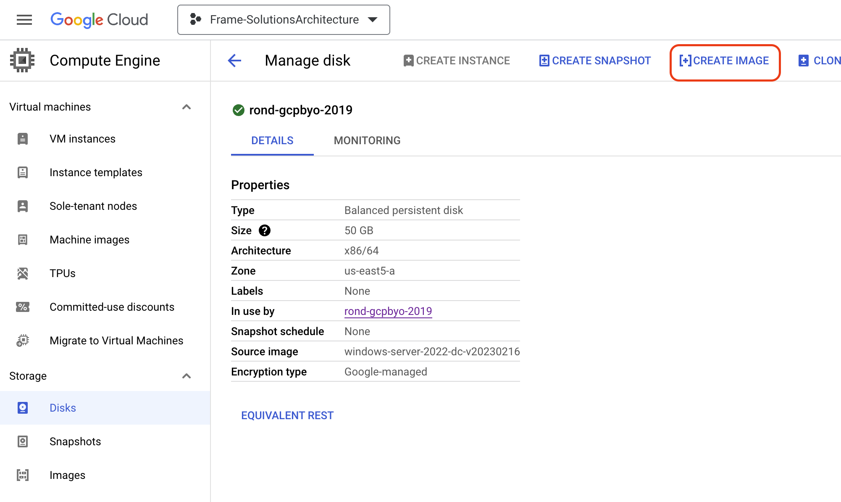Select the Machine images icon

click(22, 240)
